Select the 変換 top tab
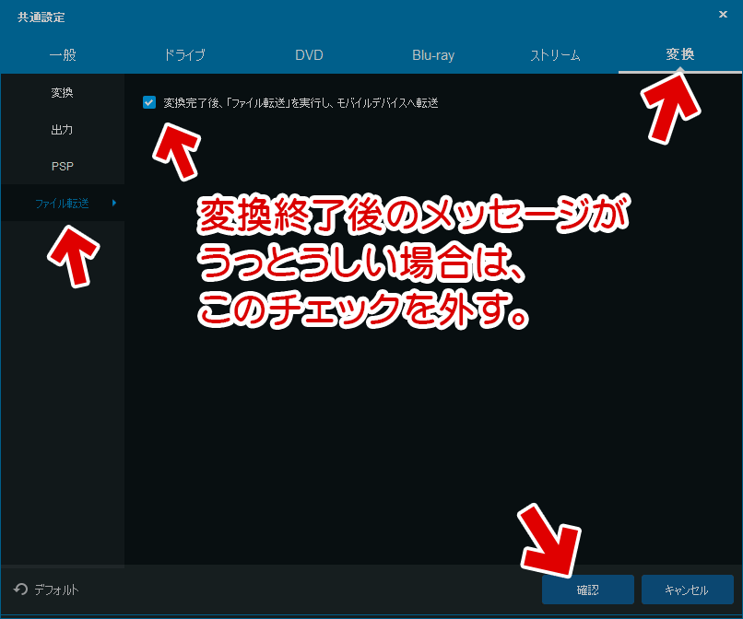 pyautogui.click(x=680, y=55)
